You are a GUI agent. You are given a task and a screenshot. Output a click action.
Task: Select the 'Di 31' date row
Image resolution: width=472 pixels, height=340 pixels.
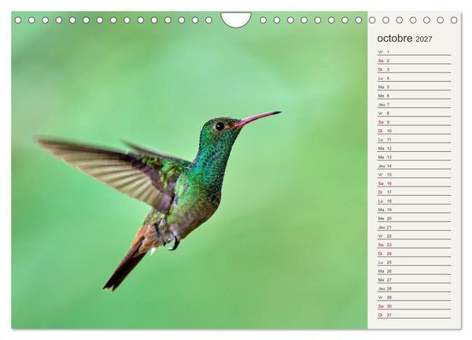(415, 315)
